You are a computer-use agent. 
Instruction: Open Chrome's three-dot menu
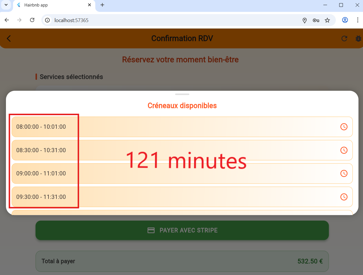click(x=358, y=20)
